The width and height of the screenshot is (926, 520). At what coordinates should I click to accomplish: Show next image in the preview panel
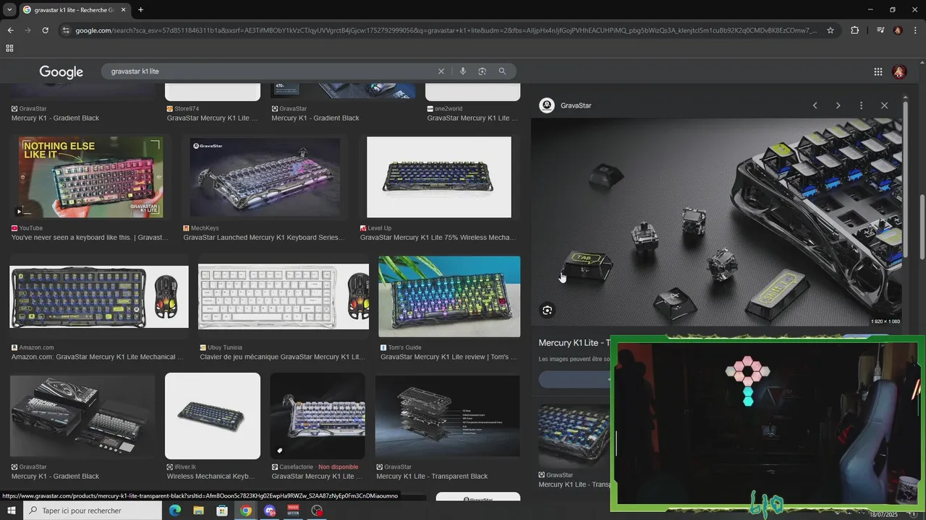tap(838, 105)
